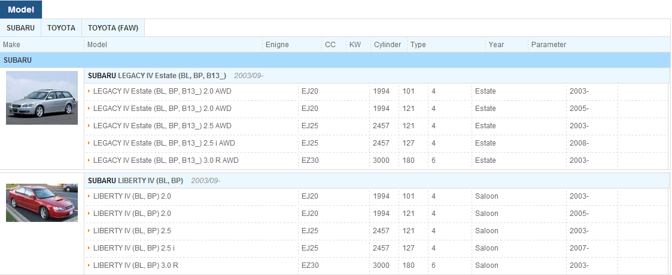This screenshot has width=672, height=275.
Task: Click the red Liberty saloon car thumbnail
Action: click(x=42, y=202)
